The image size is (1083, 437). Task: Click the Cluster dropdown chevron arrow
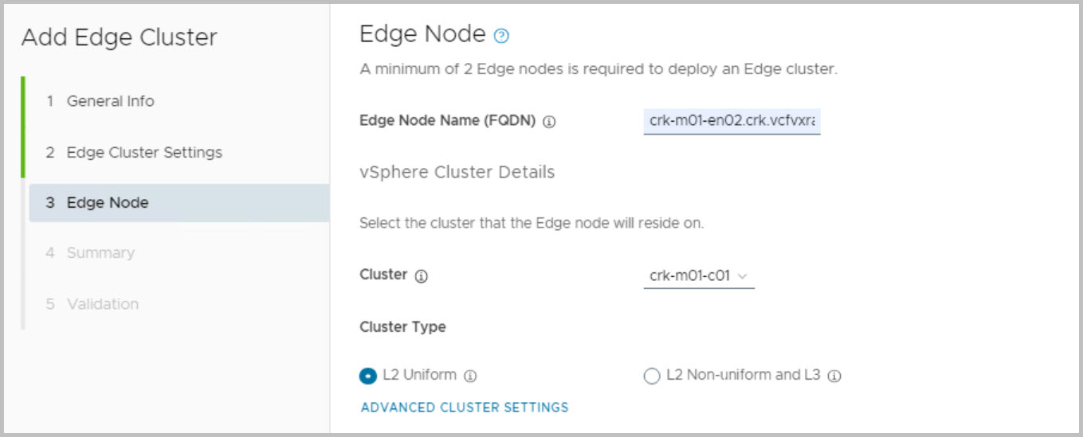(743, 276)
